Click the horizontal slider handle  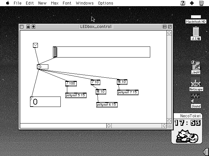55,52
